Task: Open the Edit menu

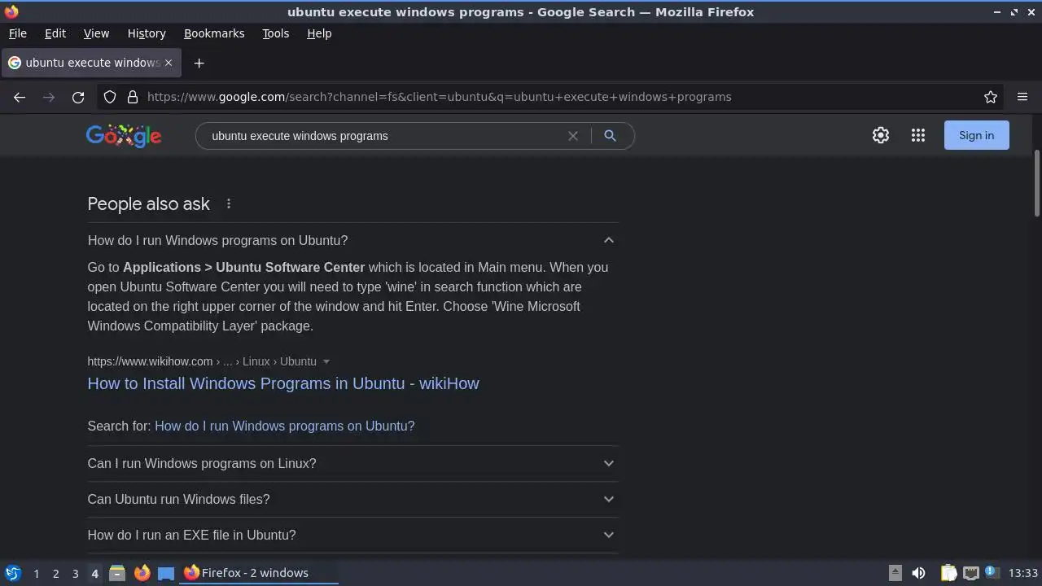Action: coord(55,33)
